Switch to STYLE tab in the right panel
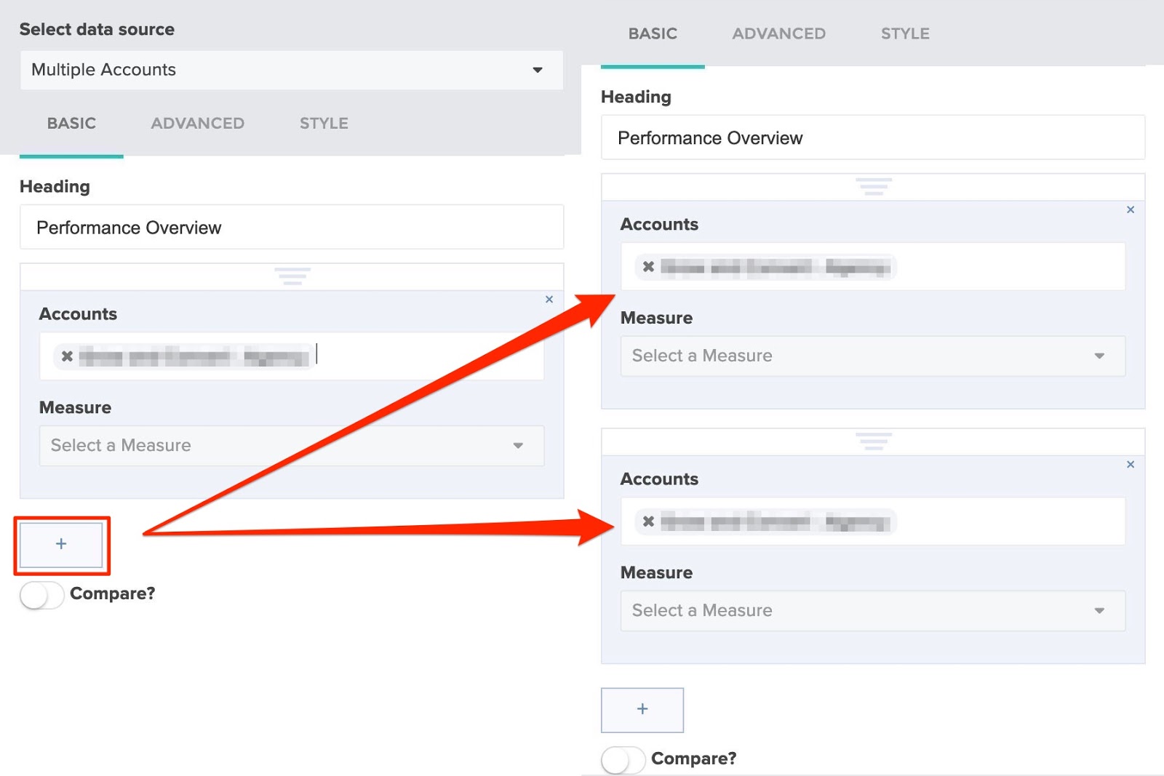 [905, 34]
